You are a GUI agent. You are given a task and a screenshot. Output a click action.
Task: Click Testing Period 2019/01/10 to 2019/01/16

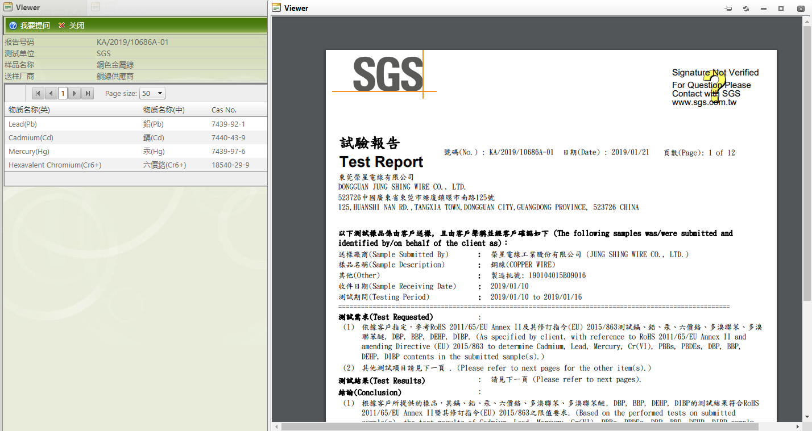pyautogui.click(x=536, y=297)
